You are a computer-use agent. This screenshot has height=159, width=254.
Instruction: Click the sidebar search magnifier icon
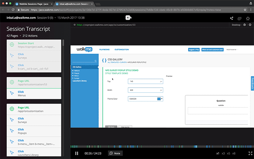point(96,61)
